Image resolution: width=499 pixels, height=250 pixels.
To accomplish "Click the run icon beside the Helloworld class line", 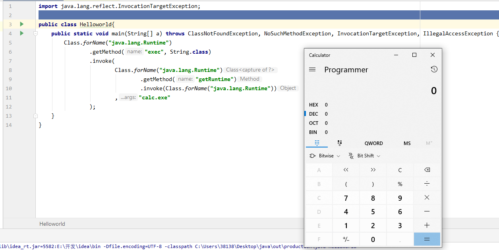I will (22, 24).
